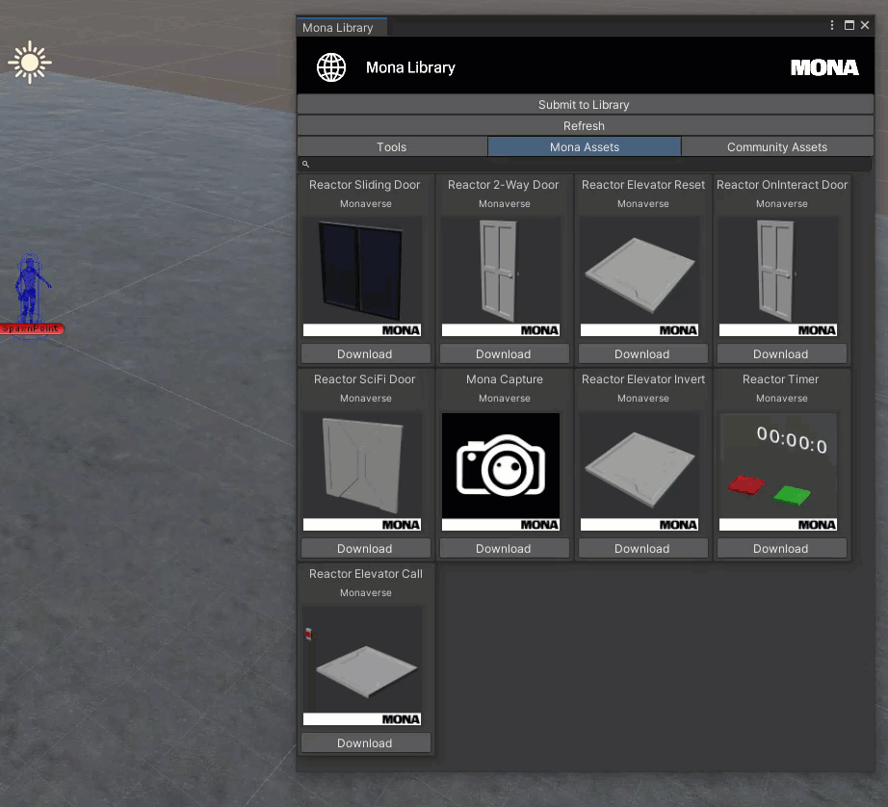Select the Mona Library window title tab
Viewport: 888px width, 807px height.
tap(338, 28)
